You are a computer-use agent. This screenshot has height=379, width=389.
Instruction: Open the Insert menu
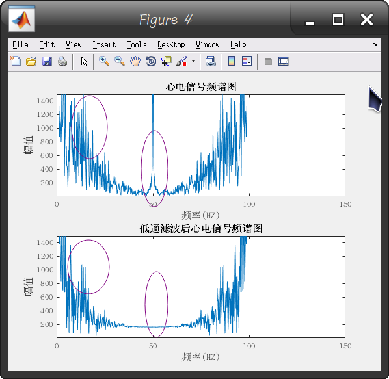(x=104, y=45)
